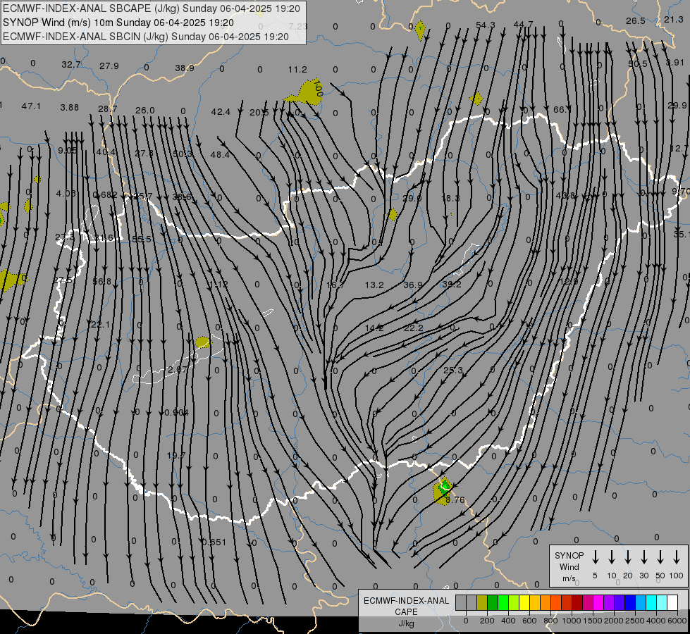Click the SBCIN title line in header
The width and height of the screenshot is (690, 634).
[x=146, y=37]
